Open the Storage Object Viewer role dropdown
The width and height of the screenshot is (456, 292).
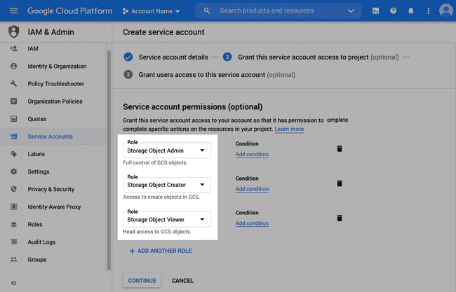167,219
